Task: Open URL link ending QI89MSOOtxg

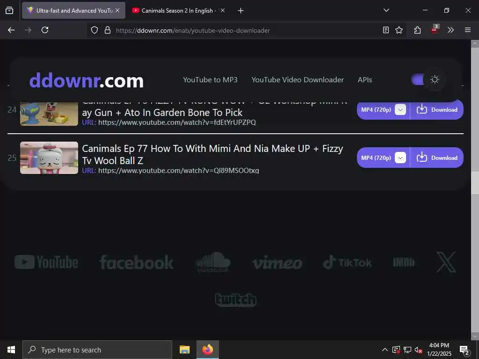Action: [178, 170]
